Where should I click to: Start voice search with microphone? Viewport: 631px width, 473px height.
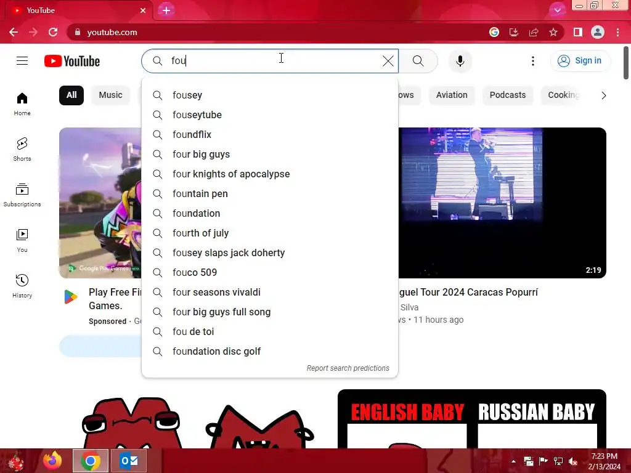point(460,61)
